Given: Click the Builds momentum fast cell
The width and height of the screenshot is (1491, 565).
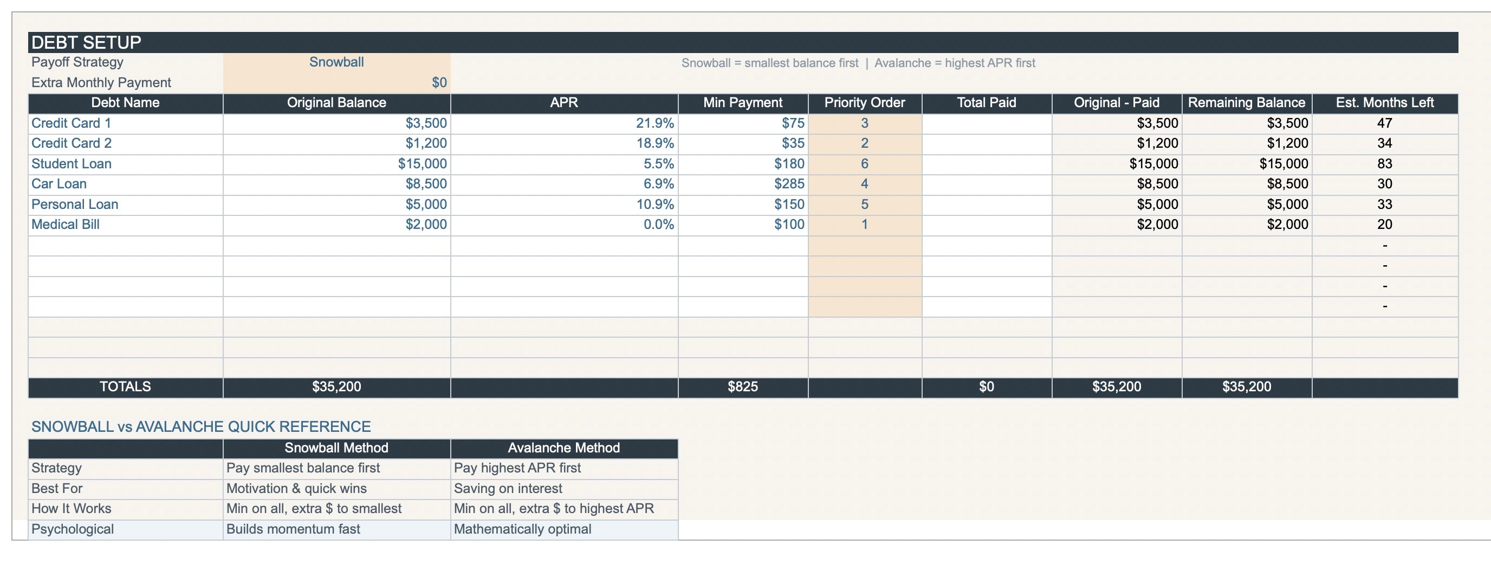Looking at the screenshot, I should (336, 530).
